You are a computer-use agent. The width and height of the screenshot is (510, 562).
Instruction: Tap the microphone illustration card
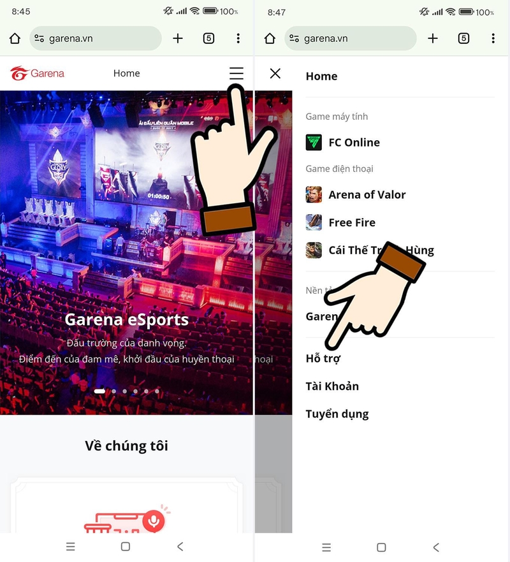(x=127, y=505)
